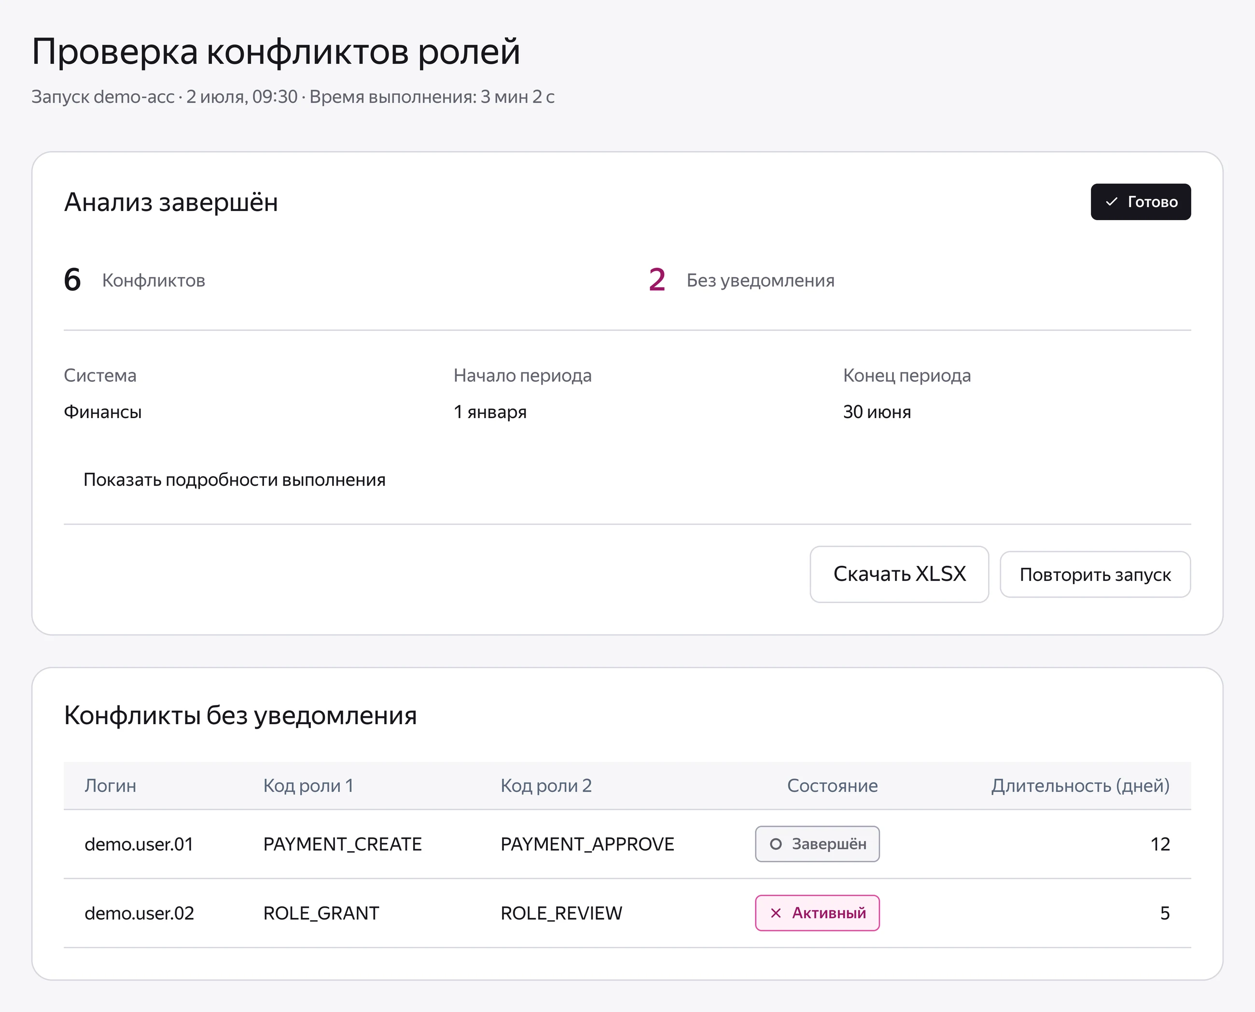Click the Завершён status badge
The width and height of the screenshot is (1255, 1012).
(818, 844)
